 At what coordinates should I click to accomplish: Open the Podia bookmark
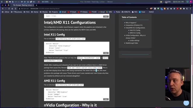(x=117, y=12)
